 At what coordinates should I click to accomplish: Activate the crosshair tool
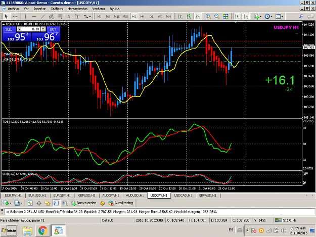coord(15,16)
